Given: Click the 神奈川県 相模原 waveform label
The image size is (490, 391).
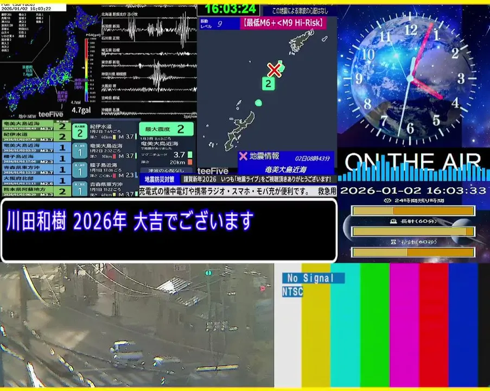Looking at the screenshot, I should point(114,74).
